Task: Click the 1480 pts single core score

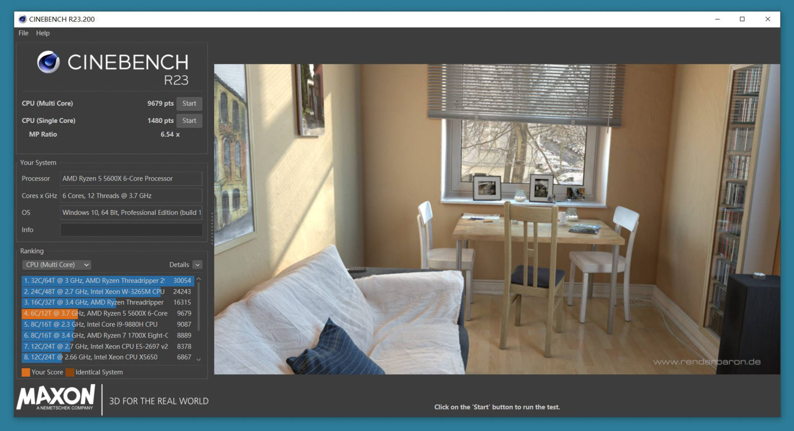Action: point(160,121)
